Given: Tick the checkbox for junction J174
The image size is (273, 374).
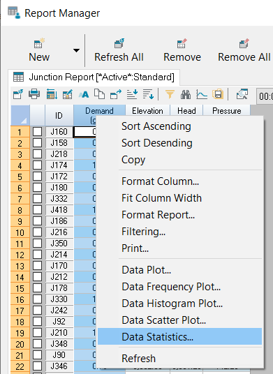Looking at the screenshot, I should click(37, 165).
